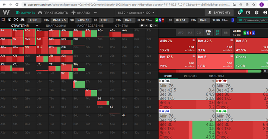268x139 pixels.
Task: Open the ПРАКТИКОВАТЬ section
Action: 53,13
